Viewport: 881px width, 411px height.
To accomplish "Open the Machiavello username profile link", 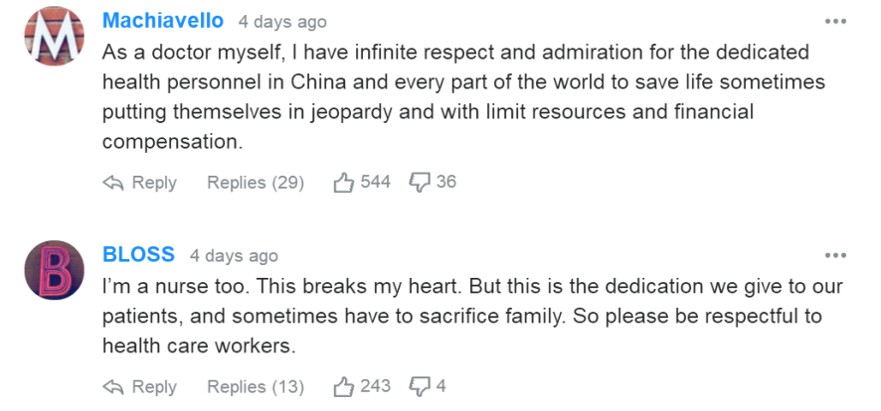I will [x=163, y=21].
